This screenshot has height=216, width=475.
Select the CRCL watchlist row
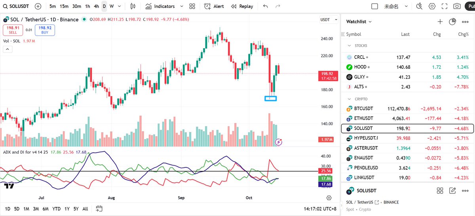407,57
